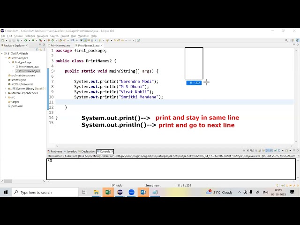Open the Run menu
This screenshot has width=300, height=225.
74,36
